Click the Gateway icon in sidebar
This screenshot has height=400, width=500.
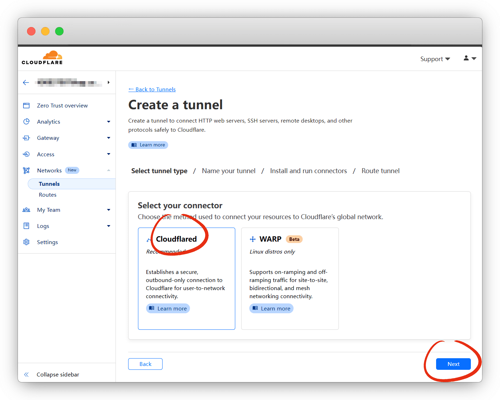[x=26, y=138]
